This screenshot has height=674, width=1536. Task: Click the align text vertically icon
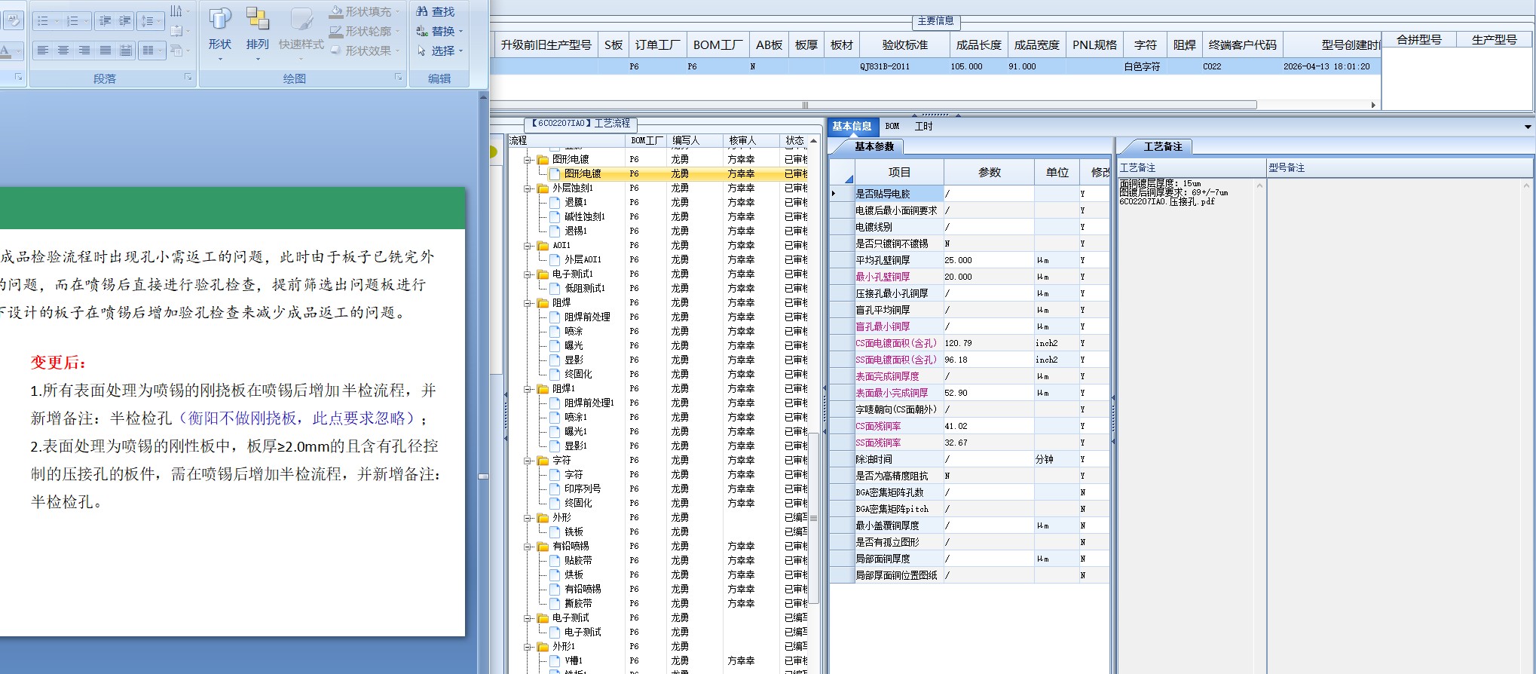pyautogui.click(x=176, y=31)
